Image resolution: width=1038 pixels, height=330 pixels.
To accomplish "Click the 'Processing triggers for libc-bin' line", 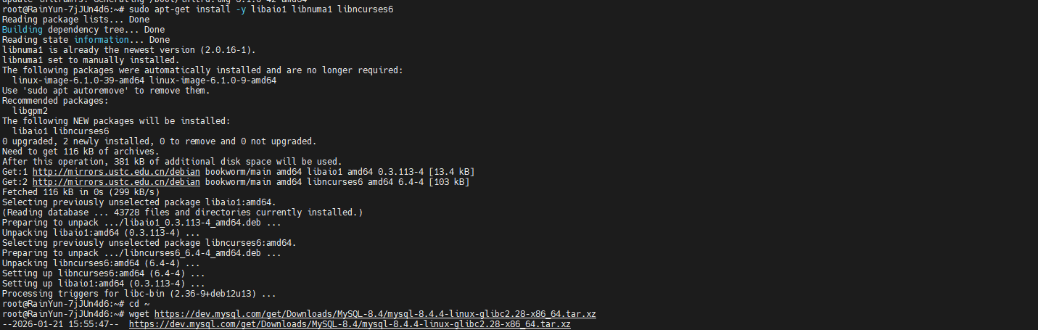I will pyautogui.click(x=139, y=293).
